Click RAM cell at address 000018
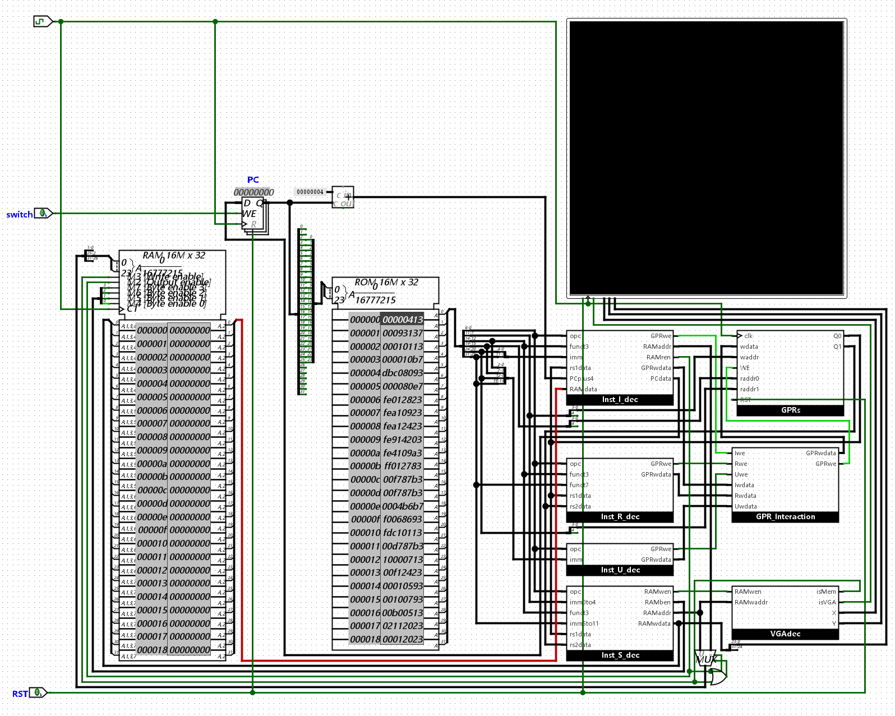The height and width of the screenshot is (716, 895). click(190, 650)
